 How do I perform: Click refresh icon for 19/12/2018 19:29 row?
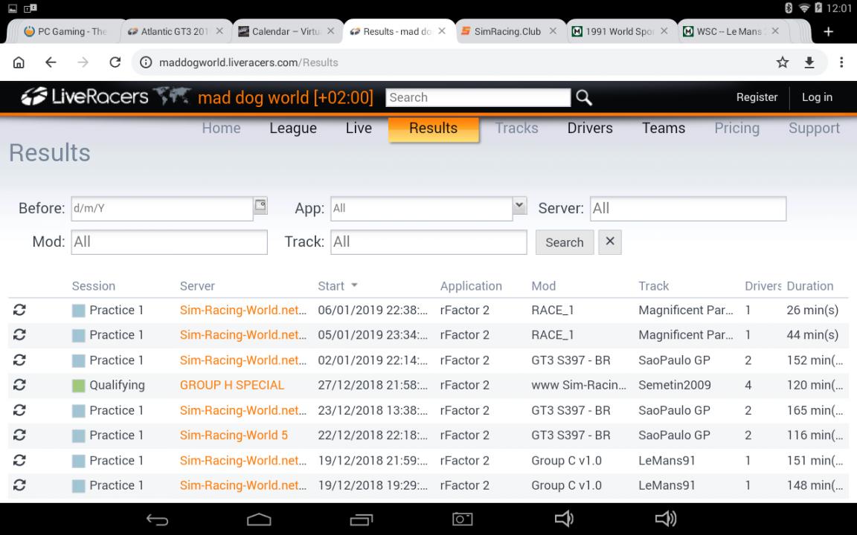click(x=19, y=485)
